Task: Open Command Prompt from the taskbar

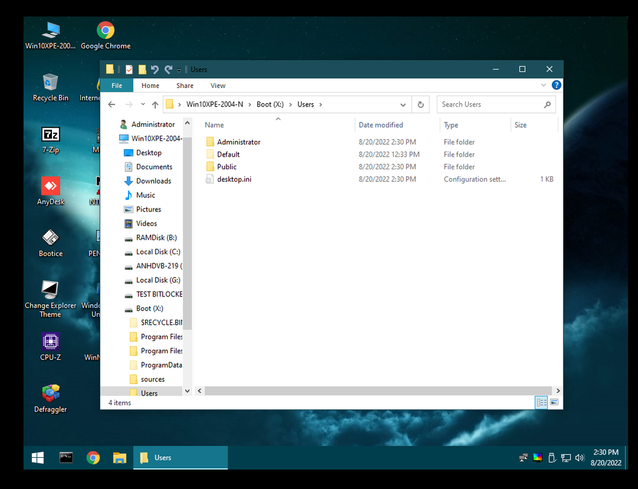Action: [66, 458]
